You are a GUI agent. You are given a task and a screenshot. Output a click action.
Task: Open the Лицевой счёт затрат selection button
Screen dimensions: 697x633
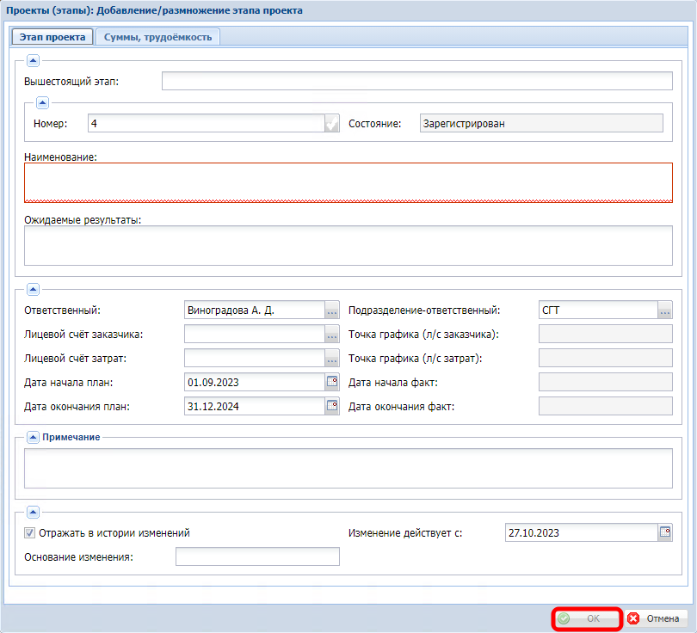(331, 359)
